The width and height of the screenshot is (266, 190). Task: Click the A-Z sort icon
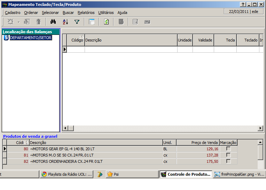click(x=65, y=22)
